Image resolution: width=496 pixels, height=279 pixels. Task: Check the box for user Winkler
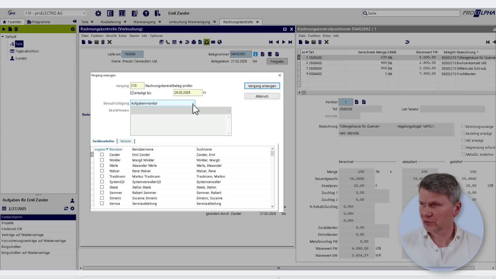click(102, 160)
